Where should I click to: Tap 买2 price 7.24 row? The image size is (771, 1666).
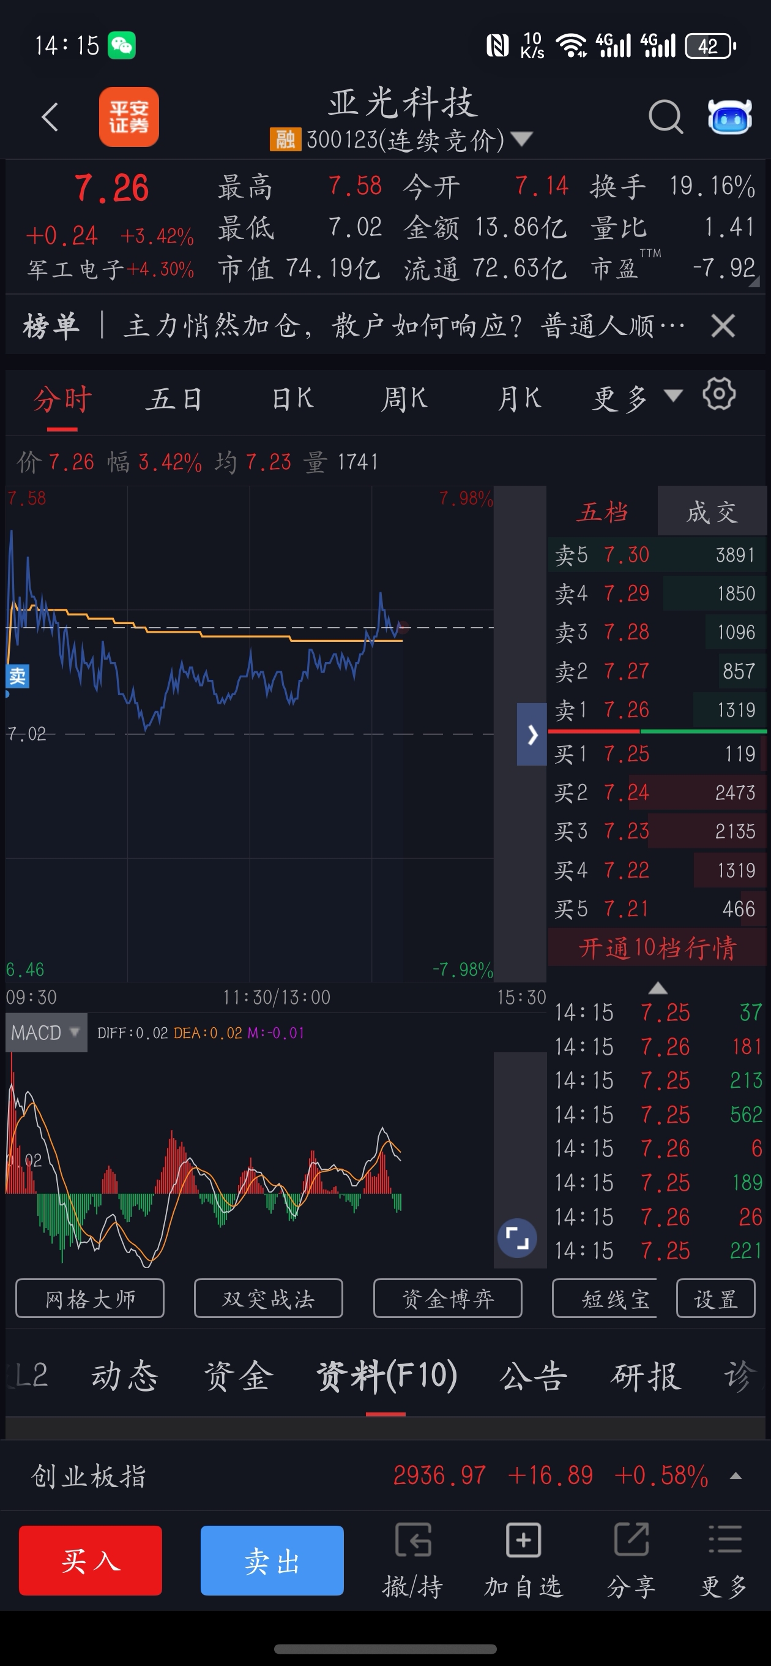coord(657,792)
